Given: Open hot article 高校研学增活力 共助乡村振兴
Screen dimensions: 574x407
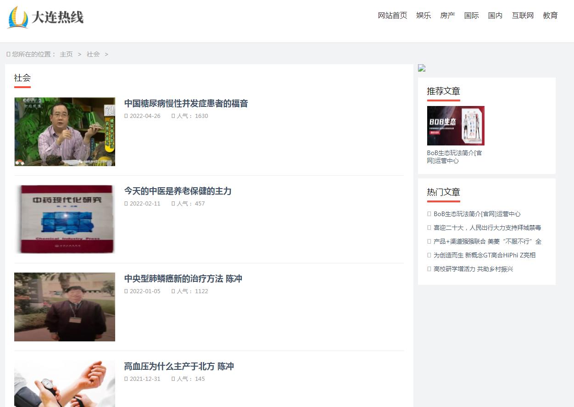Looking at the screenshot, I should (x=474, y=269).
